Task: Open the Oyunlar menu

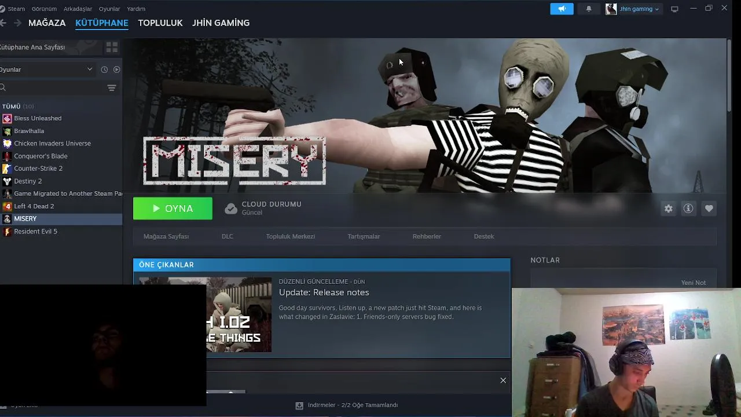Action: point(109,9)
